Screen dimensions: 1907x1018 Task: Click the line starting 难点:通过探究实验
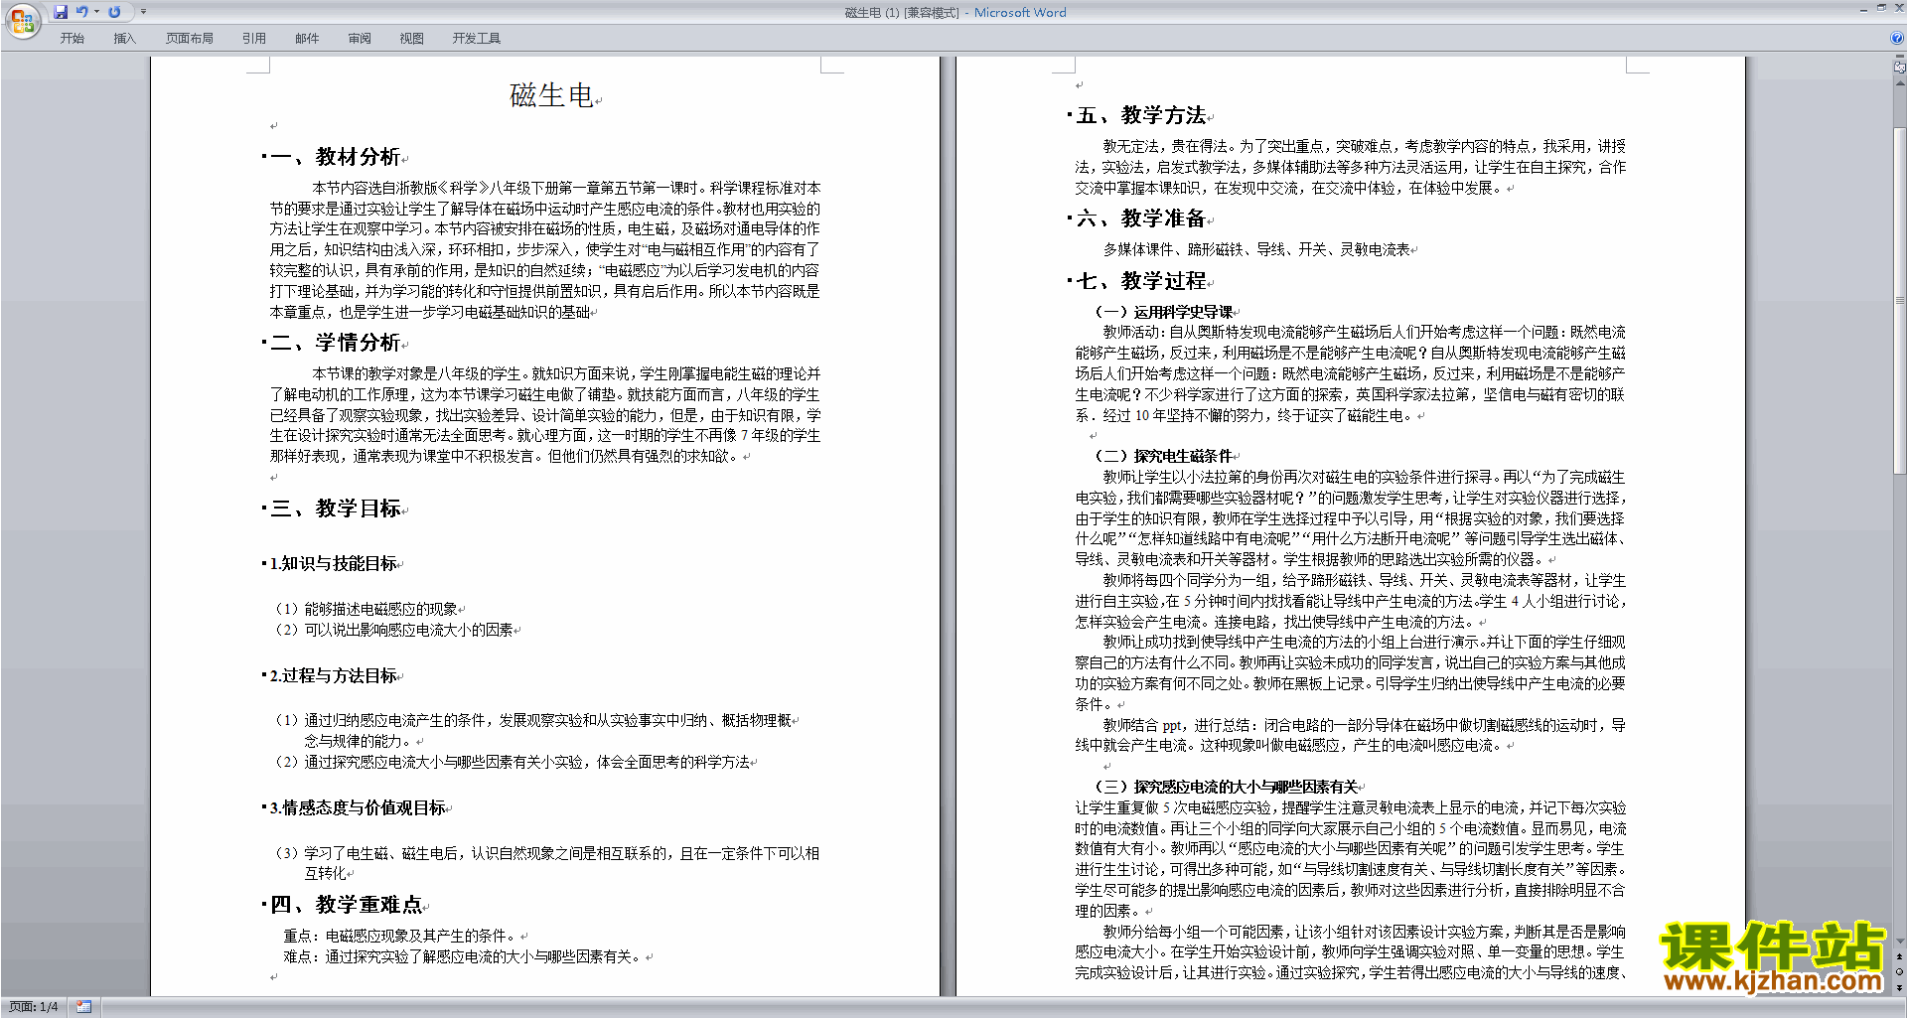(462, 956)
